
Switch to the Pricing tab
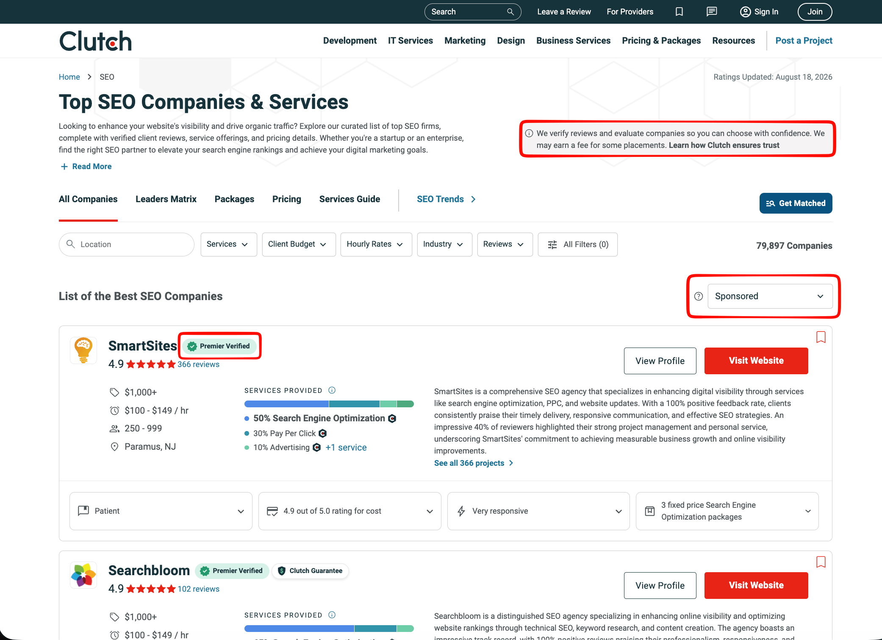click(x=287, y=199)
